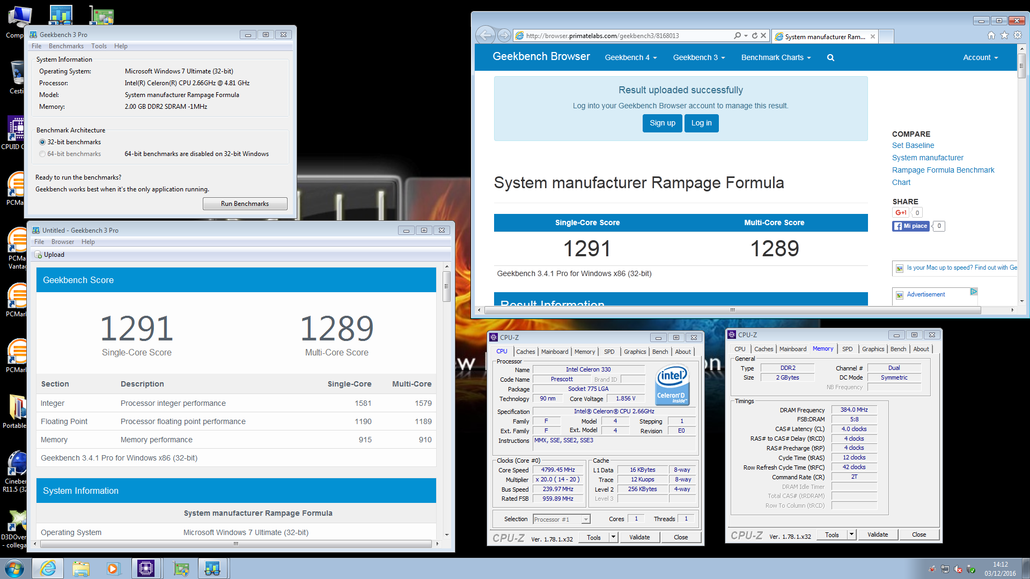Go back in Internet Explorer
The height and width of the screenshot is (579, 1030).
coord(485,35)
